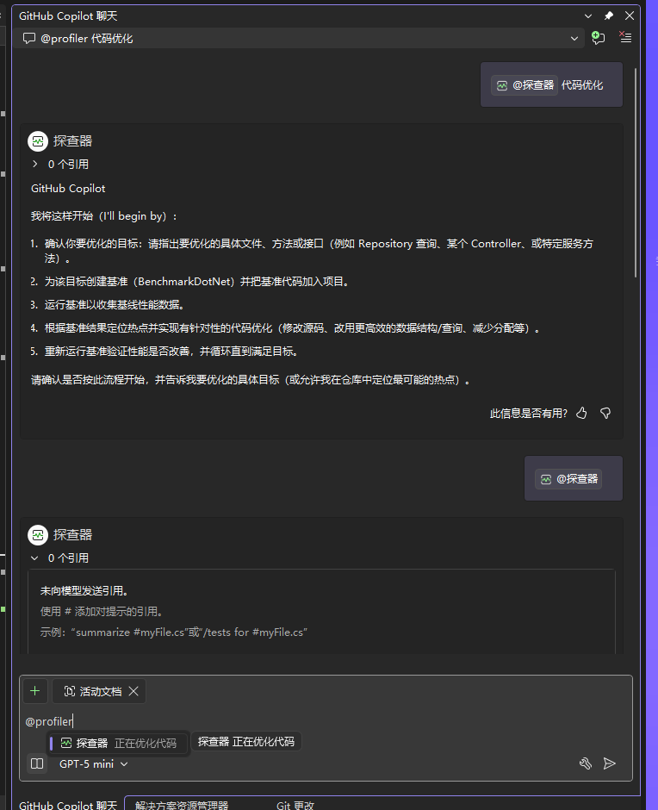The image size is (658, 810).
Task: Switch to the 'GitHub Copilot 聊天' tab
Action: coord(68,805)
